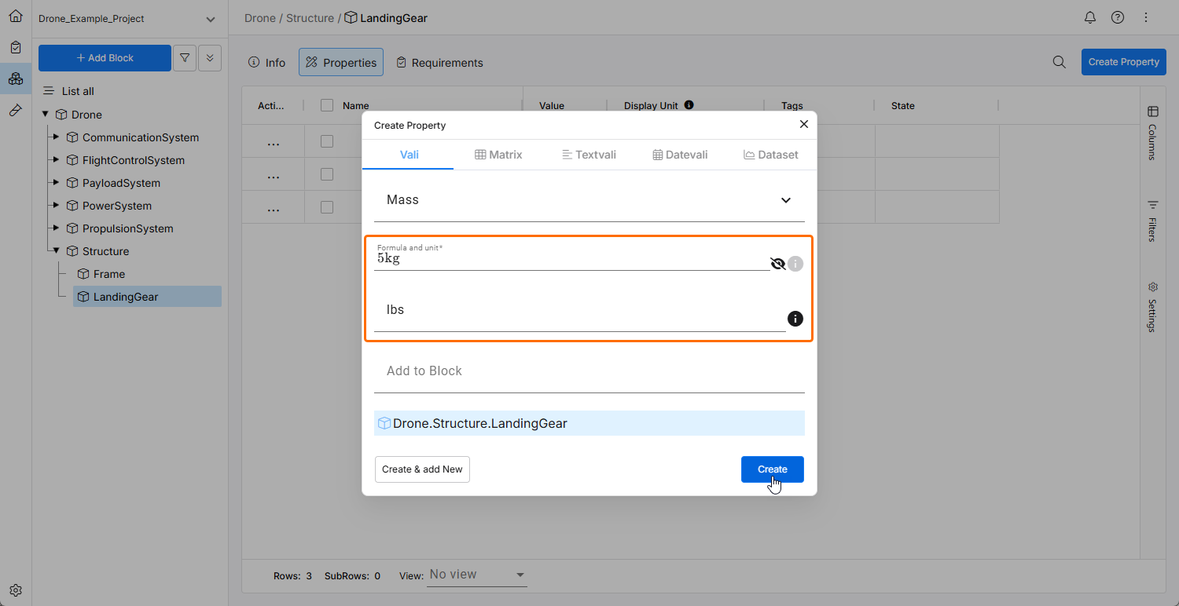Check the select-all checkbox beside Name

click(x=327, y=106)
